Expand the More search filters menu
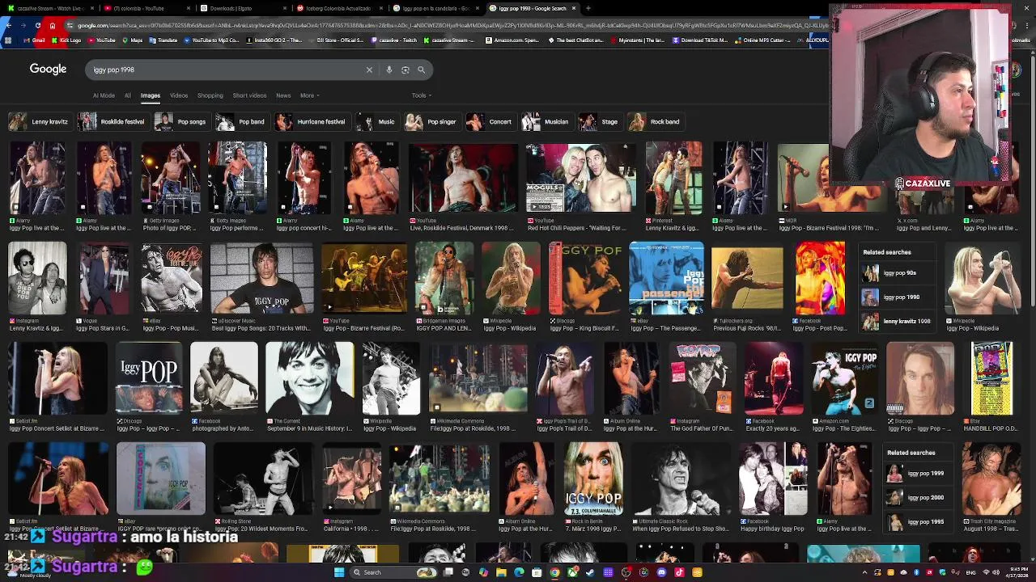 (309, 95)
